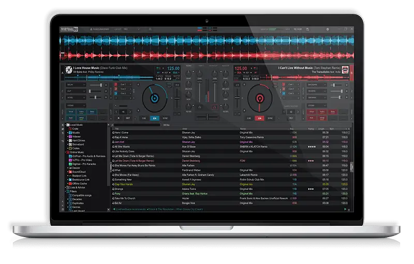Trigger hot cue 3 on deck A

(x=123, y=94)
